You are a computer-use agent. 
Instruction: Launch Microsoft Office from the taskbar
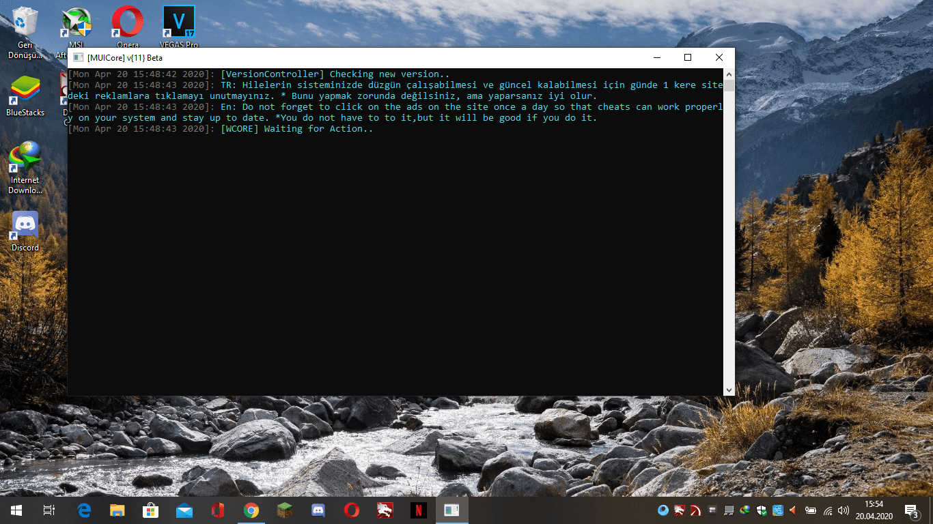tap(218, 510)
